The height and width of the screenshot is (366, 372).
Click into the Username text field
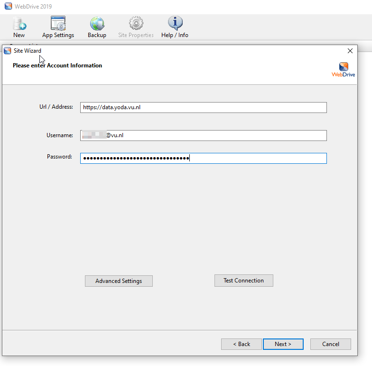(x=203, y=136)
